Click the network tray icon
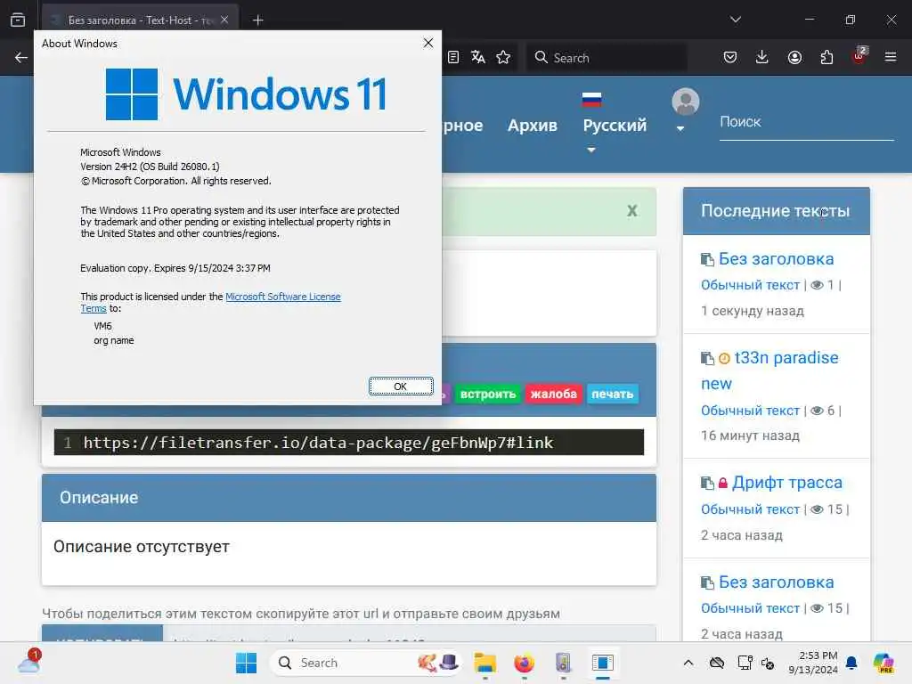 point(745,663)
